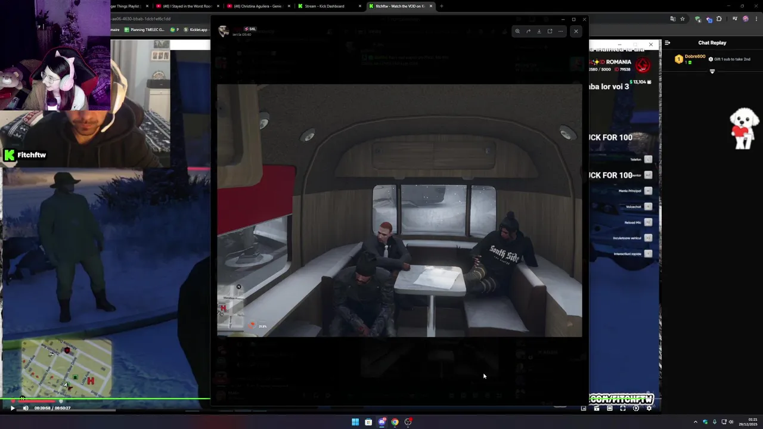Show hidden system tray icons

695,422
